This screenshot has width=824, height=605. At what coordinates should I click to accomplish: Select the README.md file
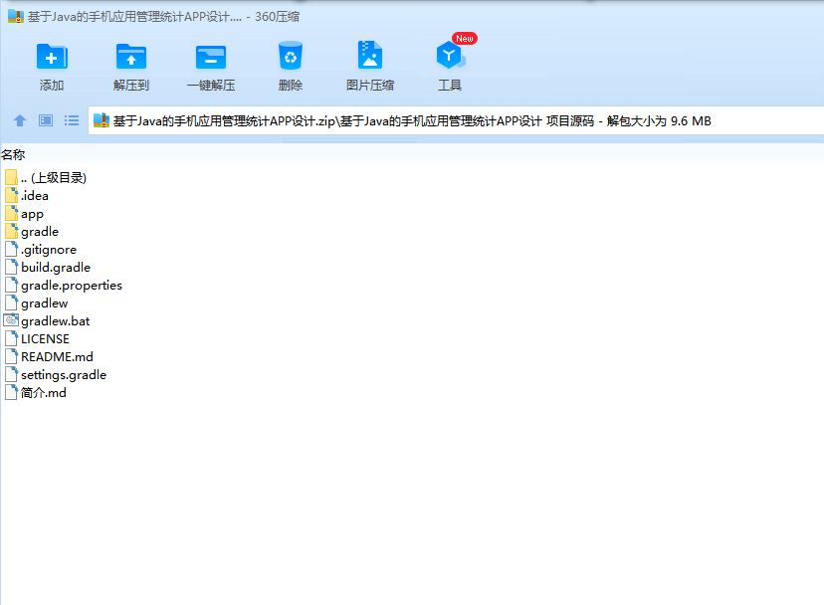tap(57, 357)
